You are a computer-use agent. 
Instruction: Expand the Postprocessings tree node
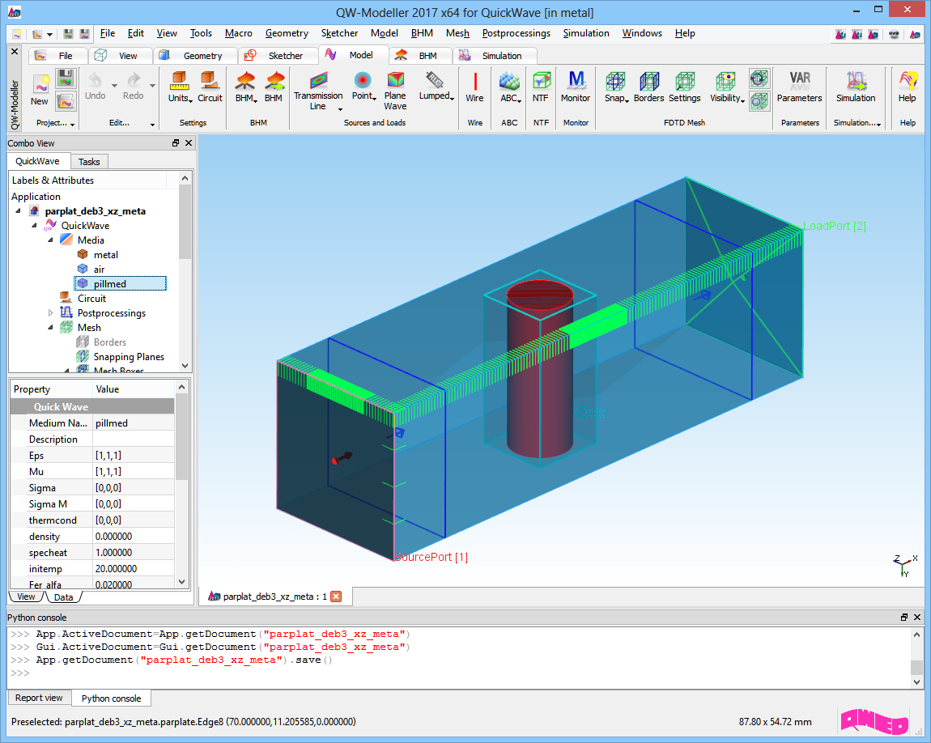[x=50, y=312]
